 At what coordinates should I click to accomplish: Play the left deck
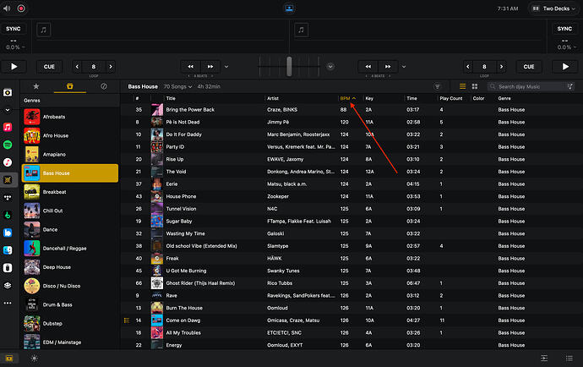point(14,67)
